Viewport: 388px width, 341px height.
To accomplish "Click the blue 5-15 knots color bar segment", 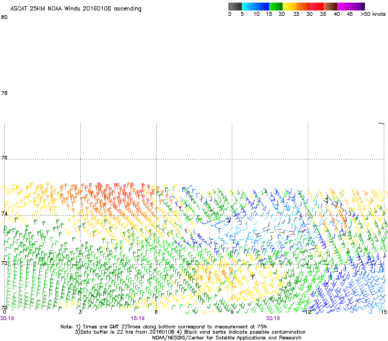I will click(255, 6).
